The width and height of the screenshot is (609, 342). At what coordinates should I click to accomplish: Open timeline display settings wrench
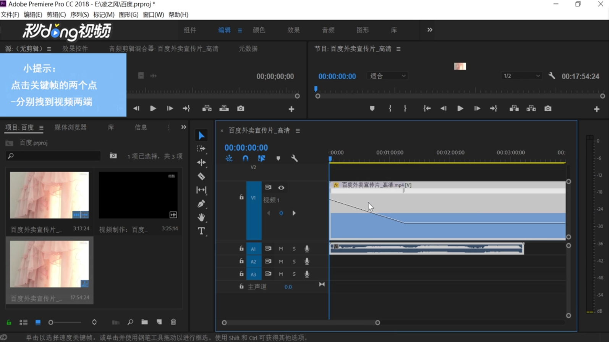tap(294, 158)
